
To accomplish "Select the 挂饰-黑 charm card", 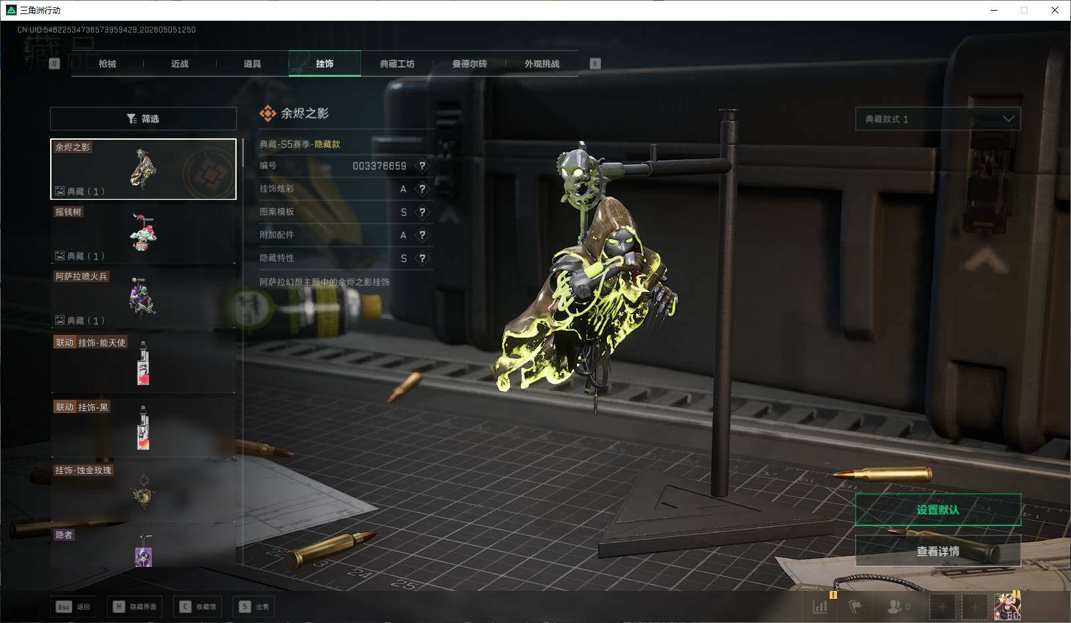I will (143, 428).
